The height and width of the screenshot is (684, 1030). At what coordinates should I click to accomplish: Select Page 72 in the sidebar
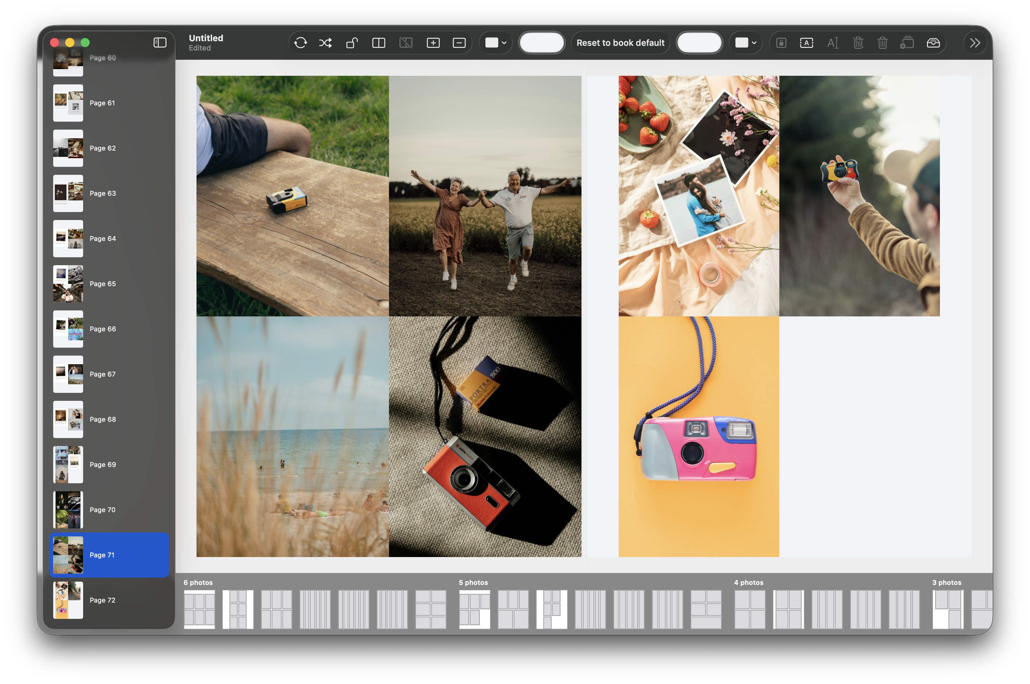pyautogui.click(x=109, y=600)
